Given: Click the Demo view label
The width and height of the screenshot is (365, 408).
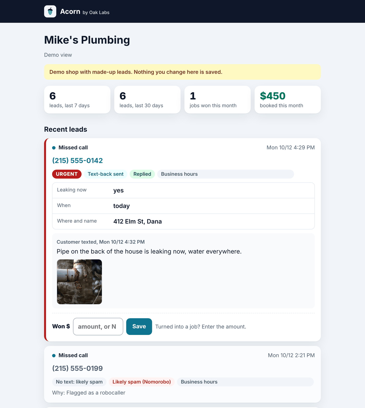Looking at the screenshot, I should coord(58,55).
